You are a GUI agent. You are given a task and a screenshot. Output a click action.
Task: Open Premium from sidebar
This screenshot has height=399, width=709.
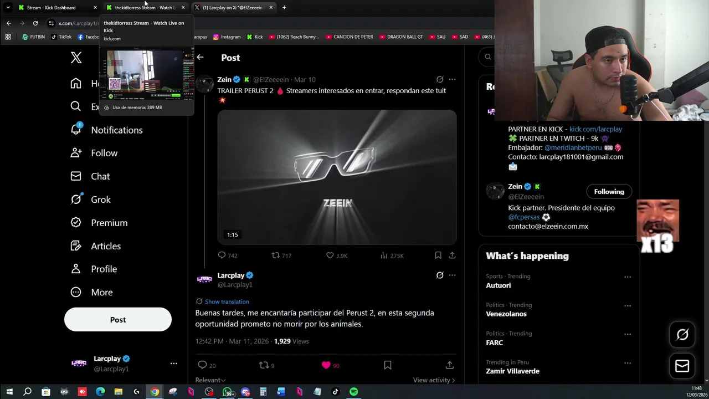(x=99, y=223)
